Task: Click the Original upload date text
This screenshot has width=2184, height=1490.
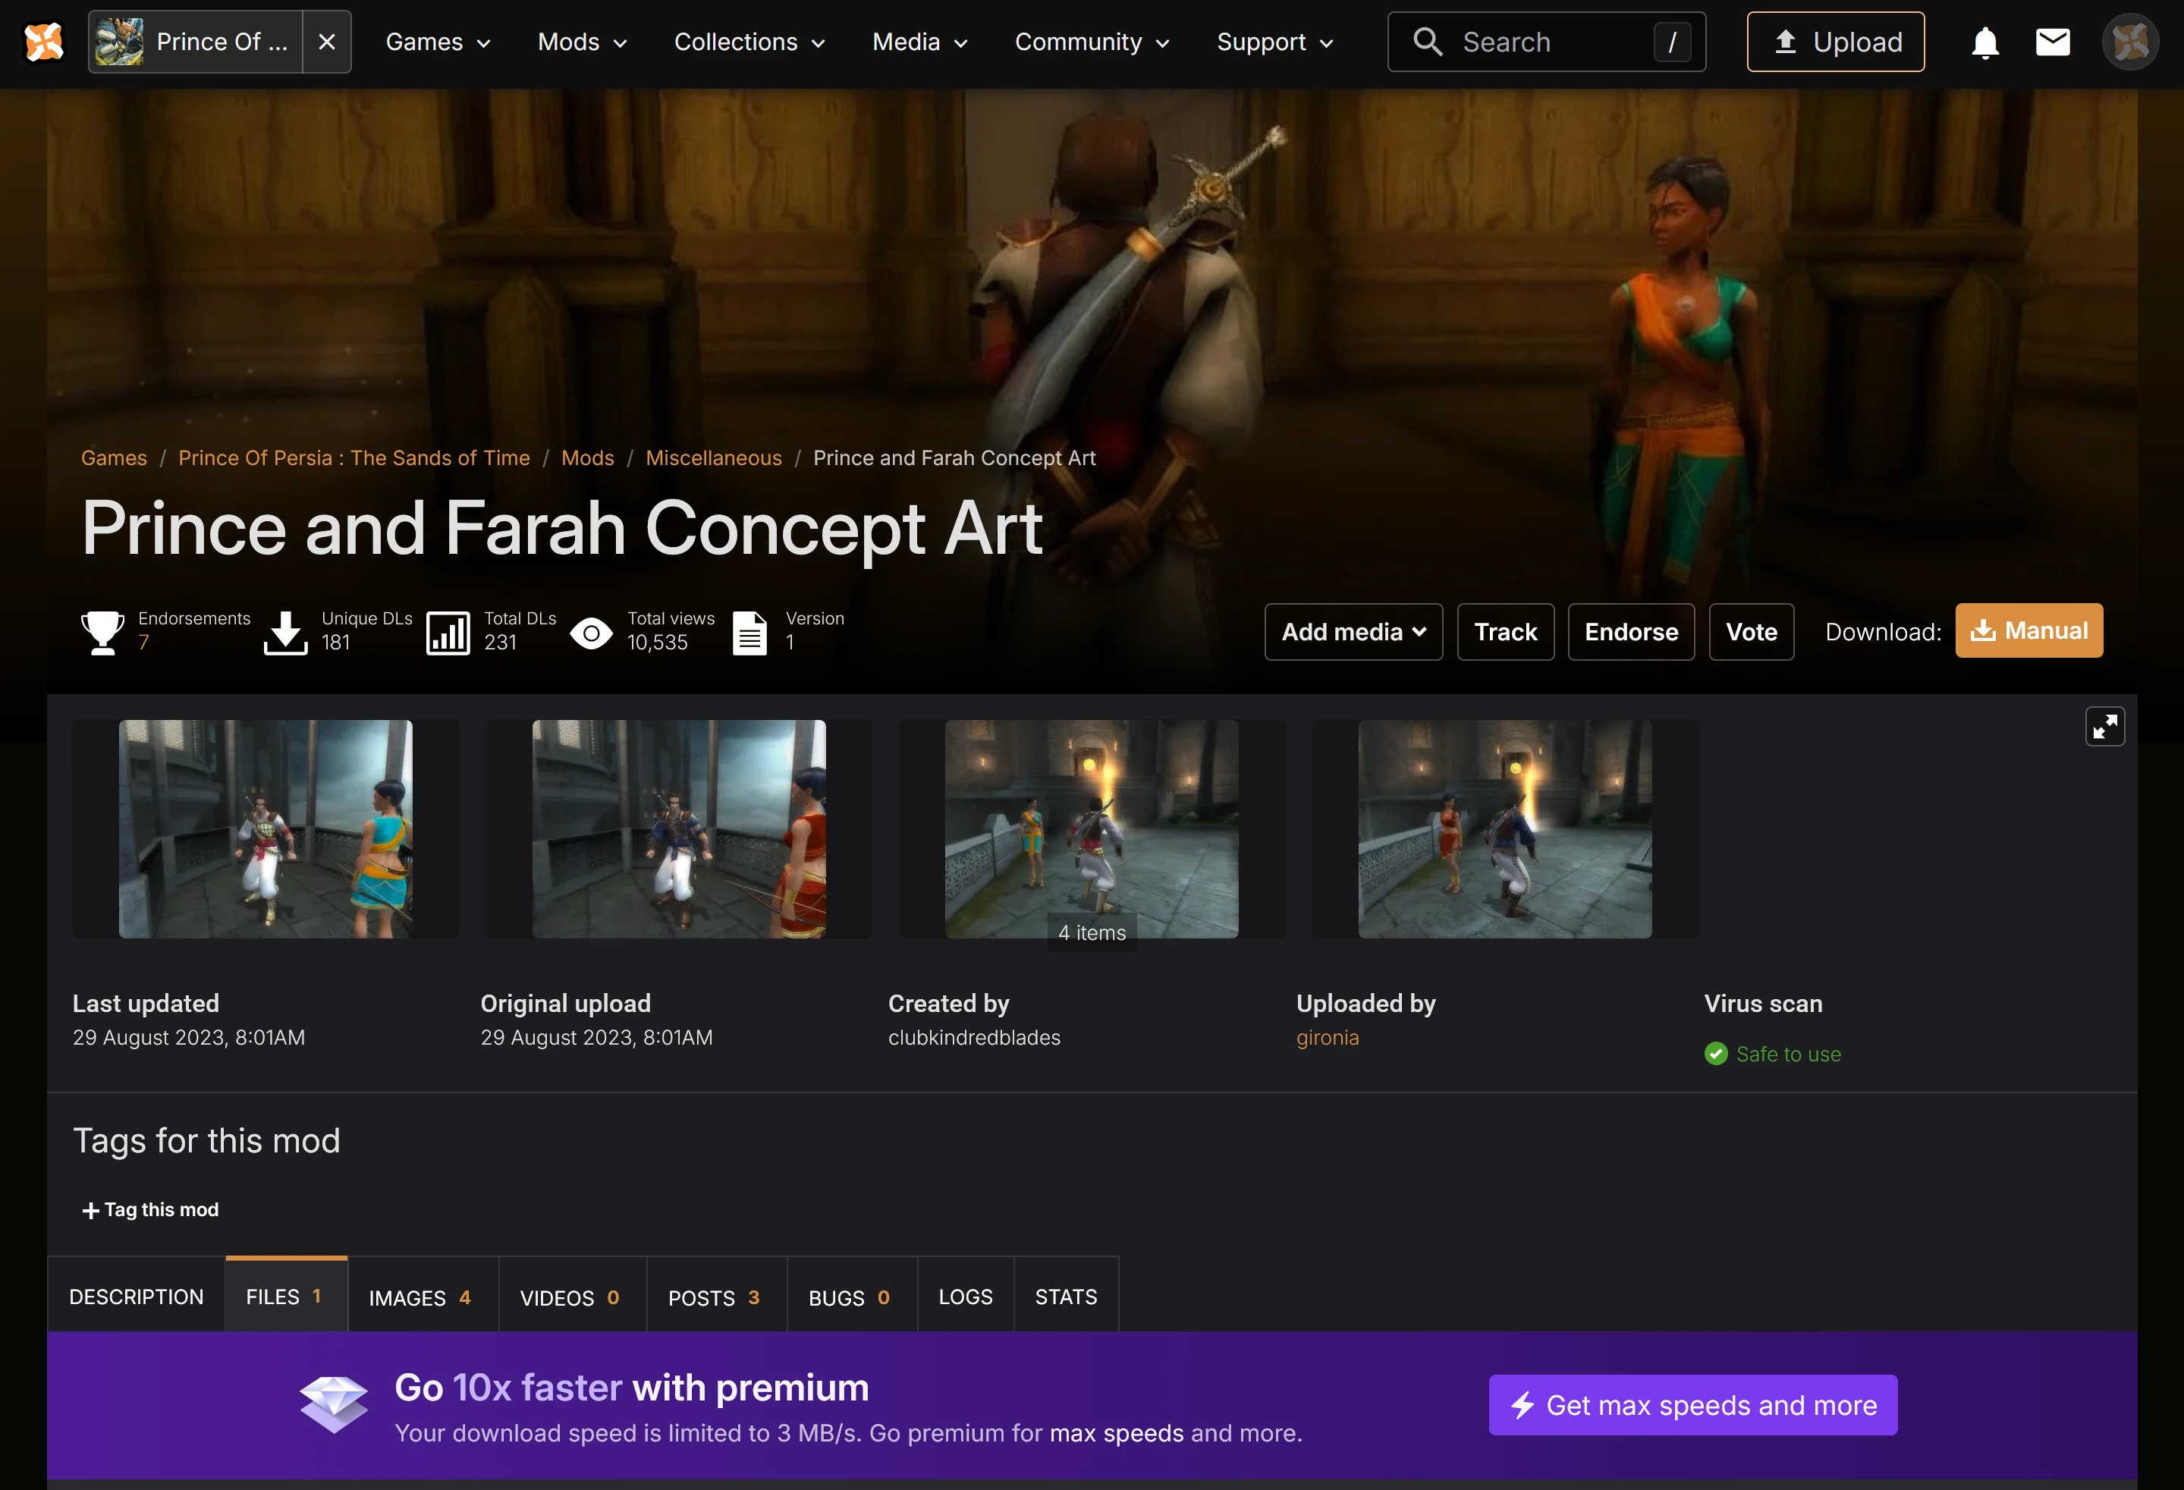Action: click(597, 1037)
